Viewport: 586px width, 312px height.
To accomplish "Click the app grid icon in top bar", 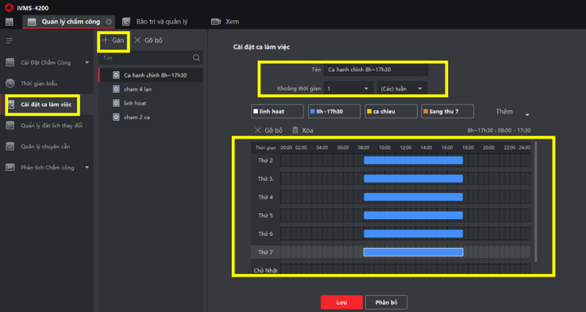I will (x=9, y=21).
